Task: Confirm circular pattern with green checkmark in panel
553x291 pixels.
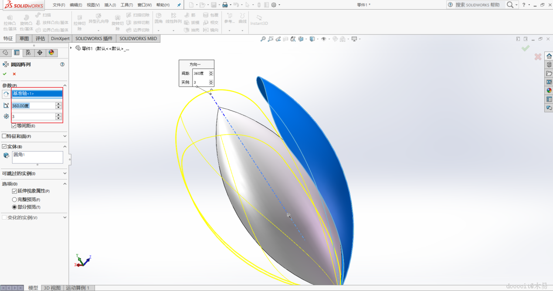Action: pos(5,74)
